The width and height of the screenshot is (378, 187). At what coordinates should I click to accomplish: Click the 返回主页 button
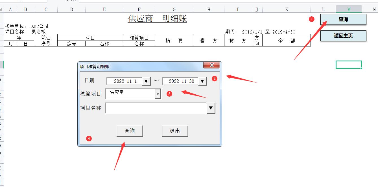(343, 36)
